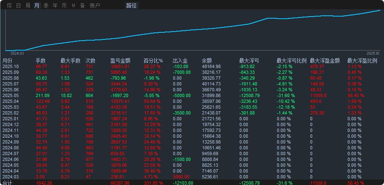Viewport: 384px width, 185px height.
Task: Switch to the 周 weekly tab
Action: (28, 5)
